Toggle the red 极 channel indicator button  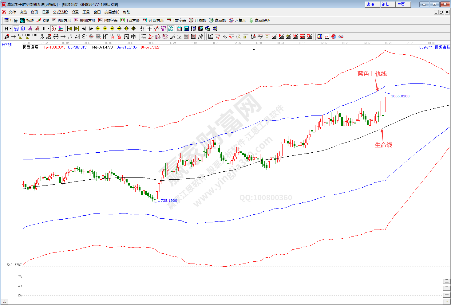coord(54,29)
